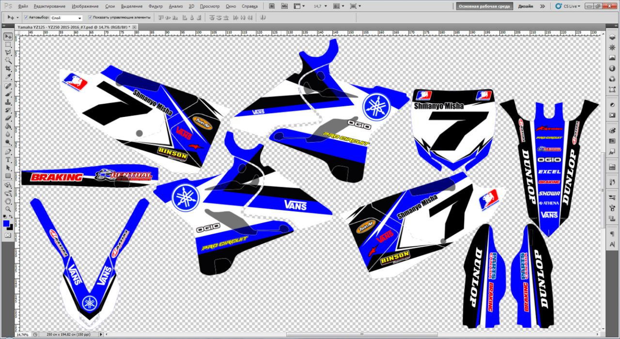
Task: Open the Слой auto-select dropdown
Action: (x=66, y=17)
